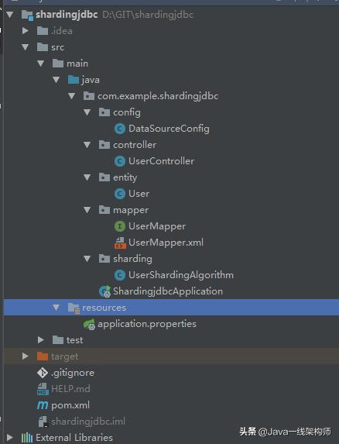The image size is (339, 444).
Task: Click the orange target folder icon
Action: [x=43, y=356]
